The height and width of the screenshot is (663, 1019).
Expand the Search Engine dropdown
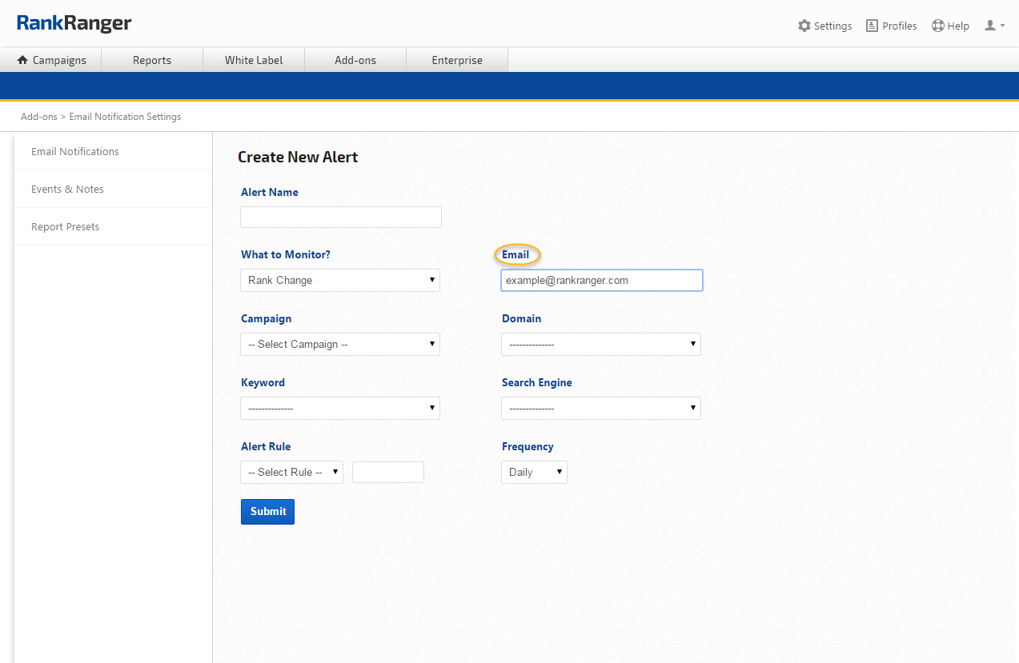[x=600, y=408]
